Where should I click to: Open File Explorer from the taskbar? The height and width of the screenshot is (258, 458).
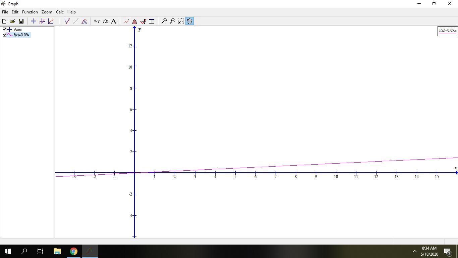57,251
